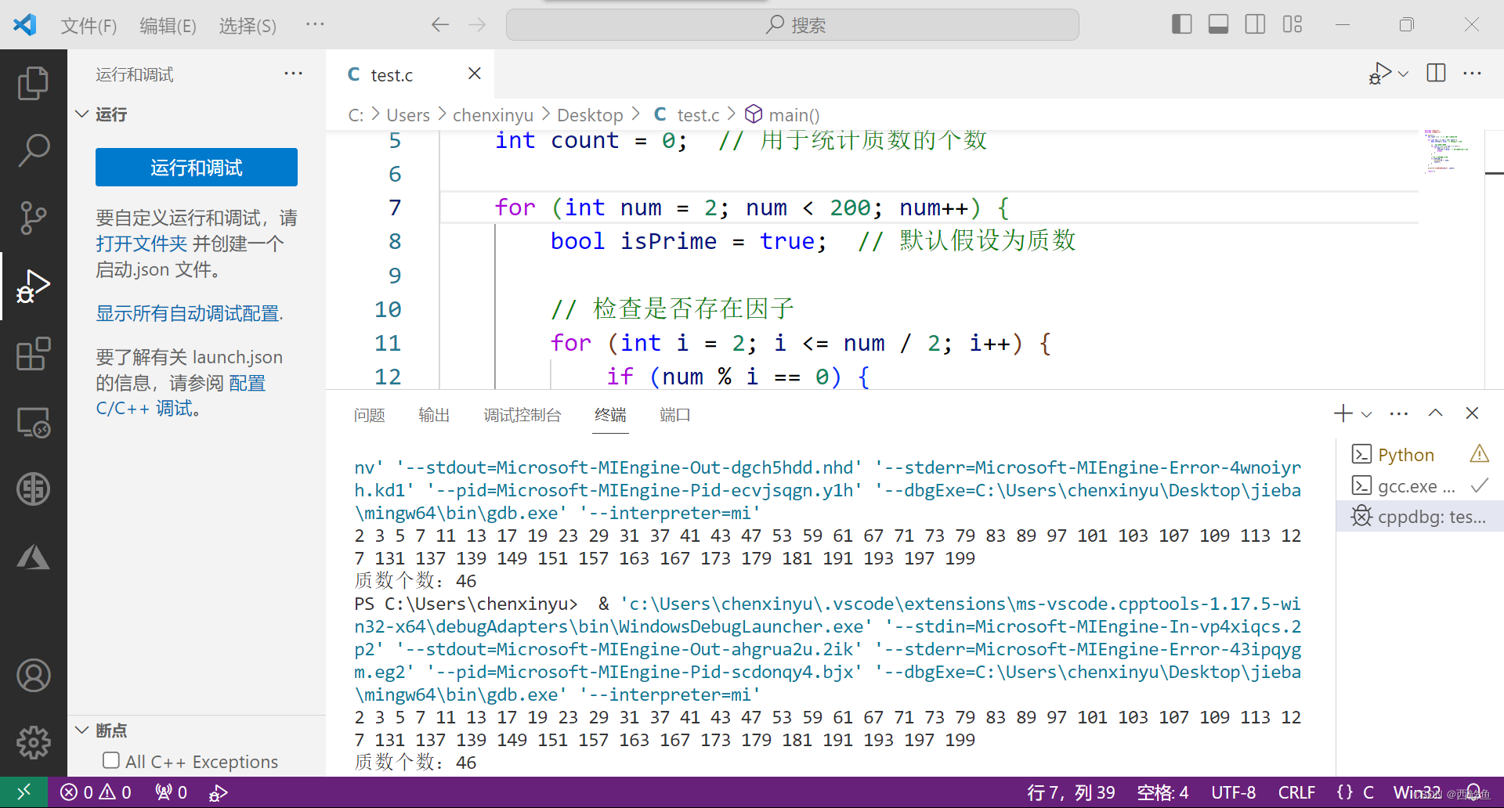Click breadcrumb Desktop folder

coord(590,115)
